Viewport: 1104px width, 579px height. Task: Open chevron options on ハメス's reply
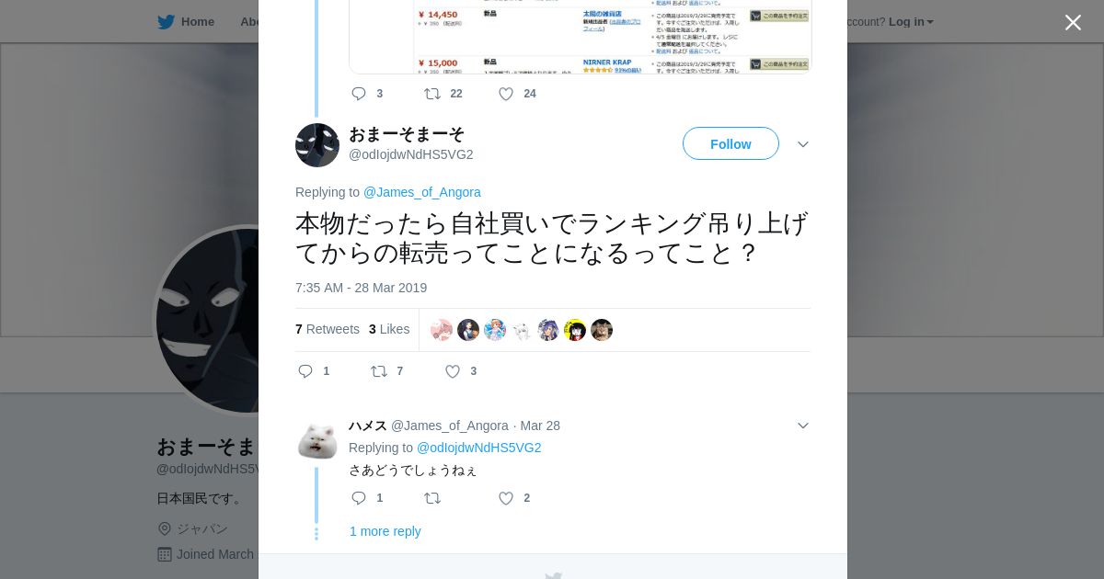click(802, 426)
